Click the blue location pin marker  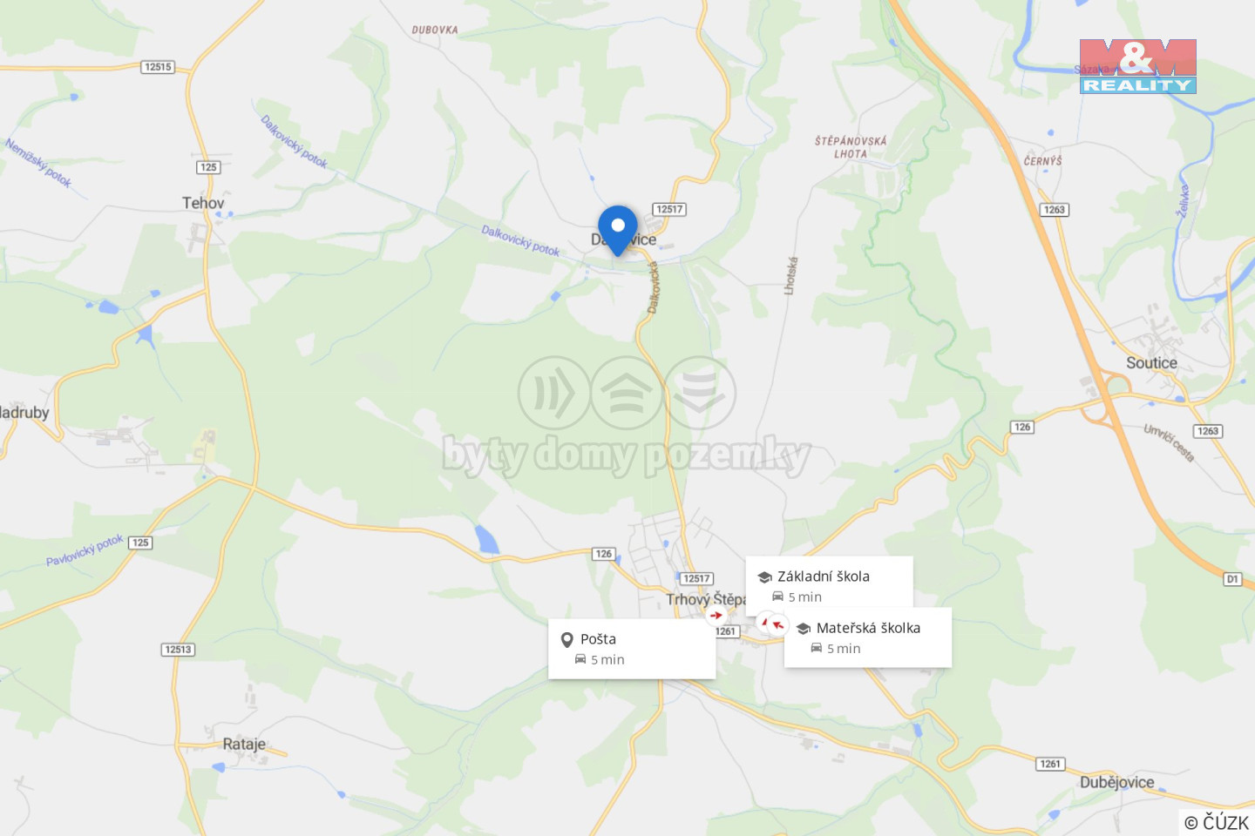pyautogui.click(x=618, y=230)
